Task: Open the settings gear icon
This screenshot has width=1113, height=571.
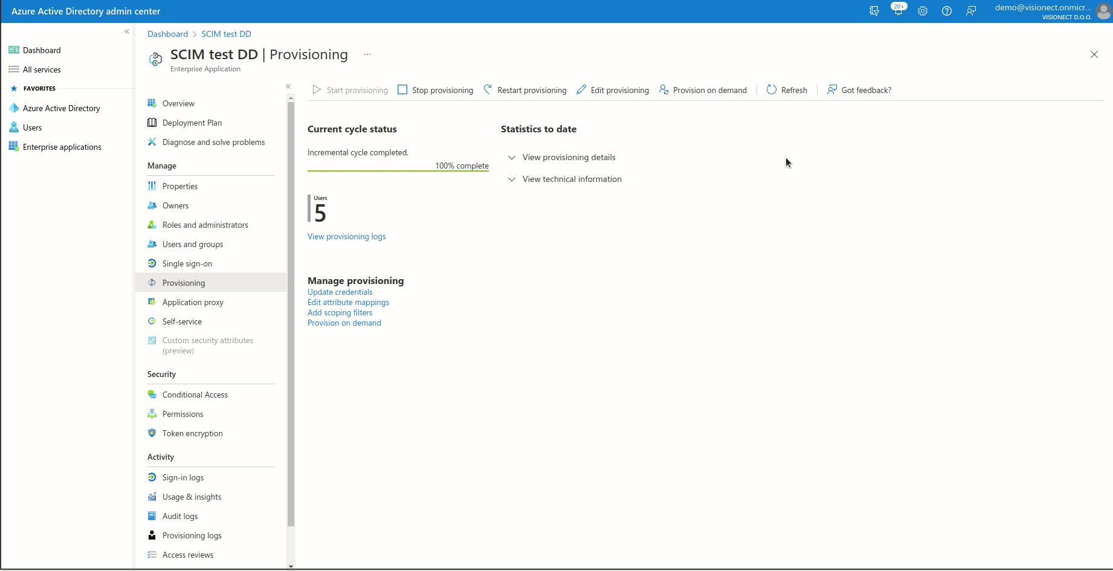Action: [x=923, y=11]
